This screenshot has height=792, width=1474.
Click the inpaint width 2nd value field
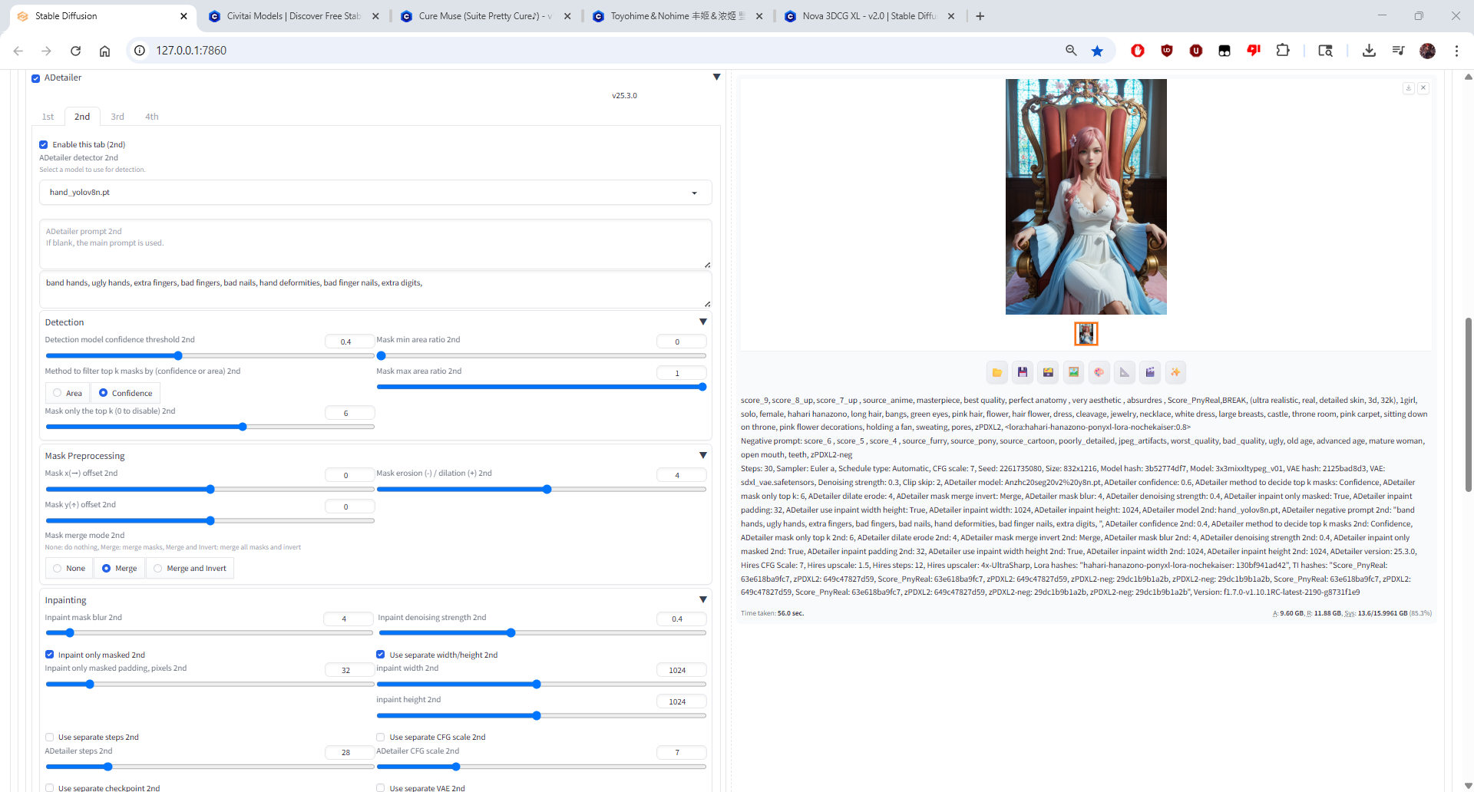point(681,670)
